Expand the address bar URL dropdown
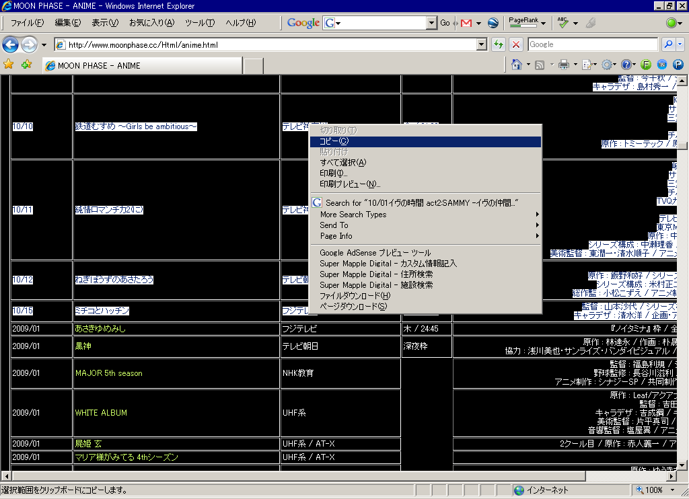The height and width of the screenshot is (499, 689). pos(481,45)
